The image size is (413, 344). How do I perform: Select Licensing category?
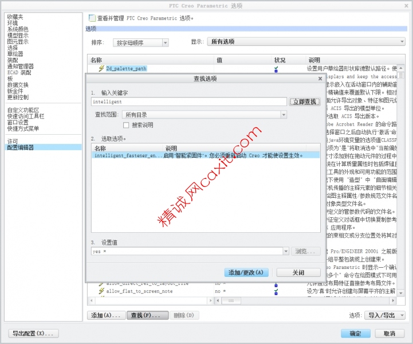coord(13,141)
